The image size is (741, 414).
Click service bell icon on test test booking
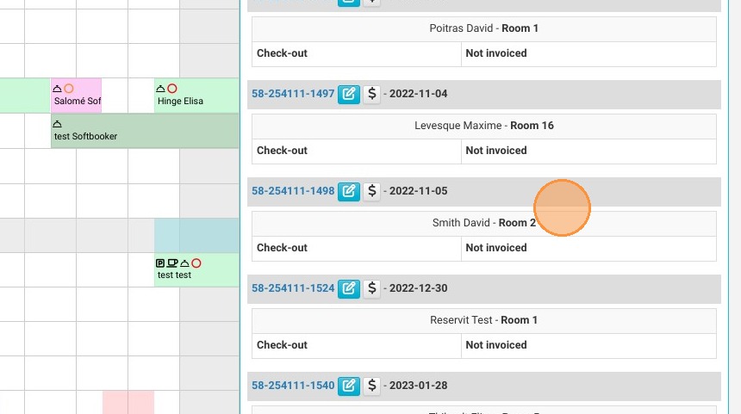coord(184,263)
